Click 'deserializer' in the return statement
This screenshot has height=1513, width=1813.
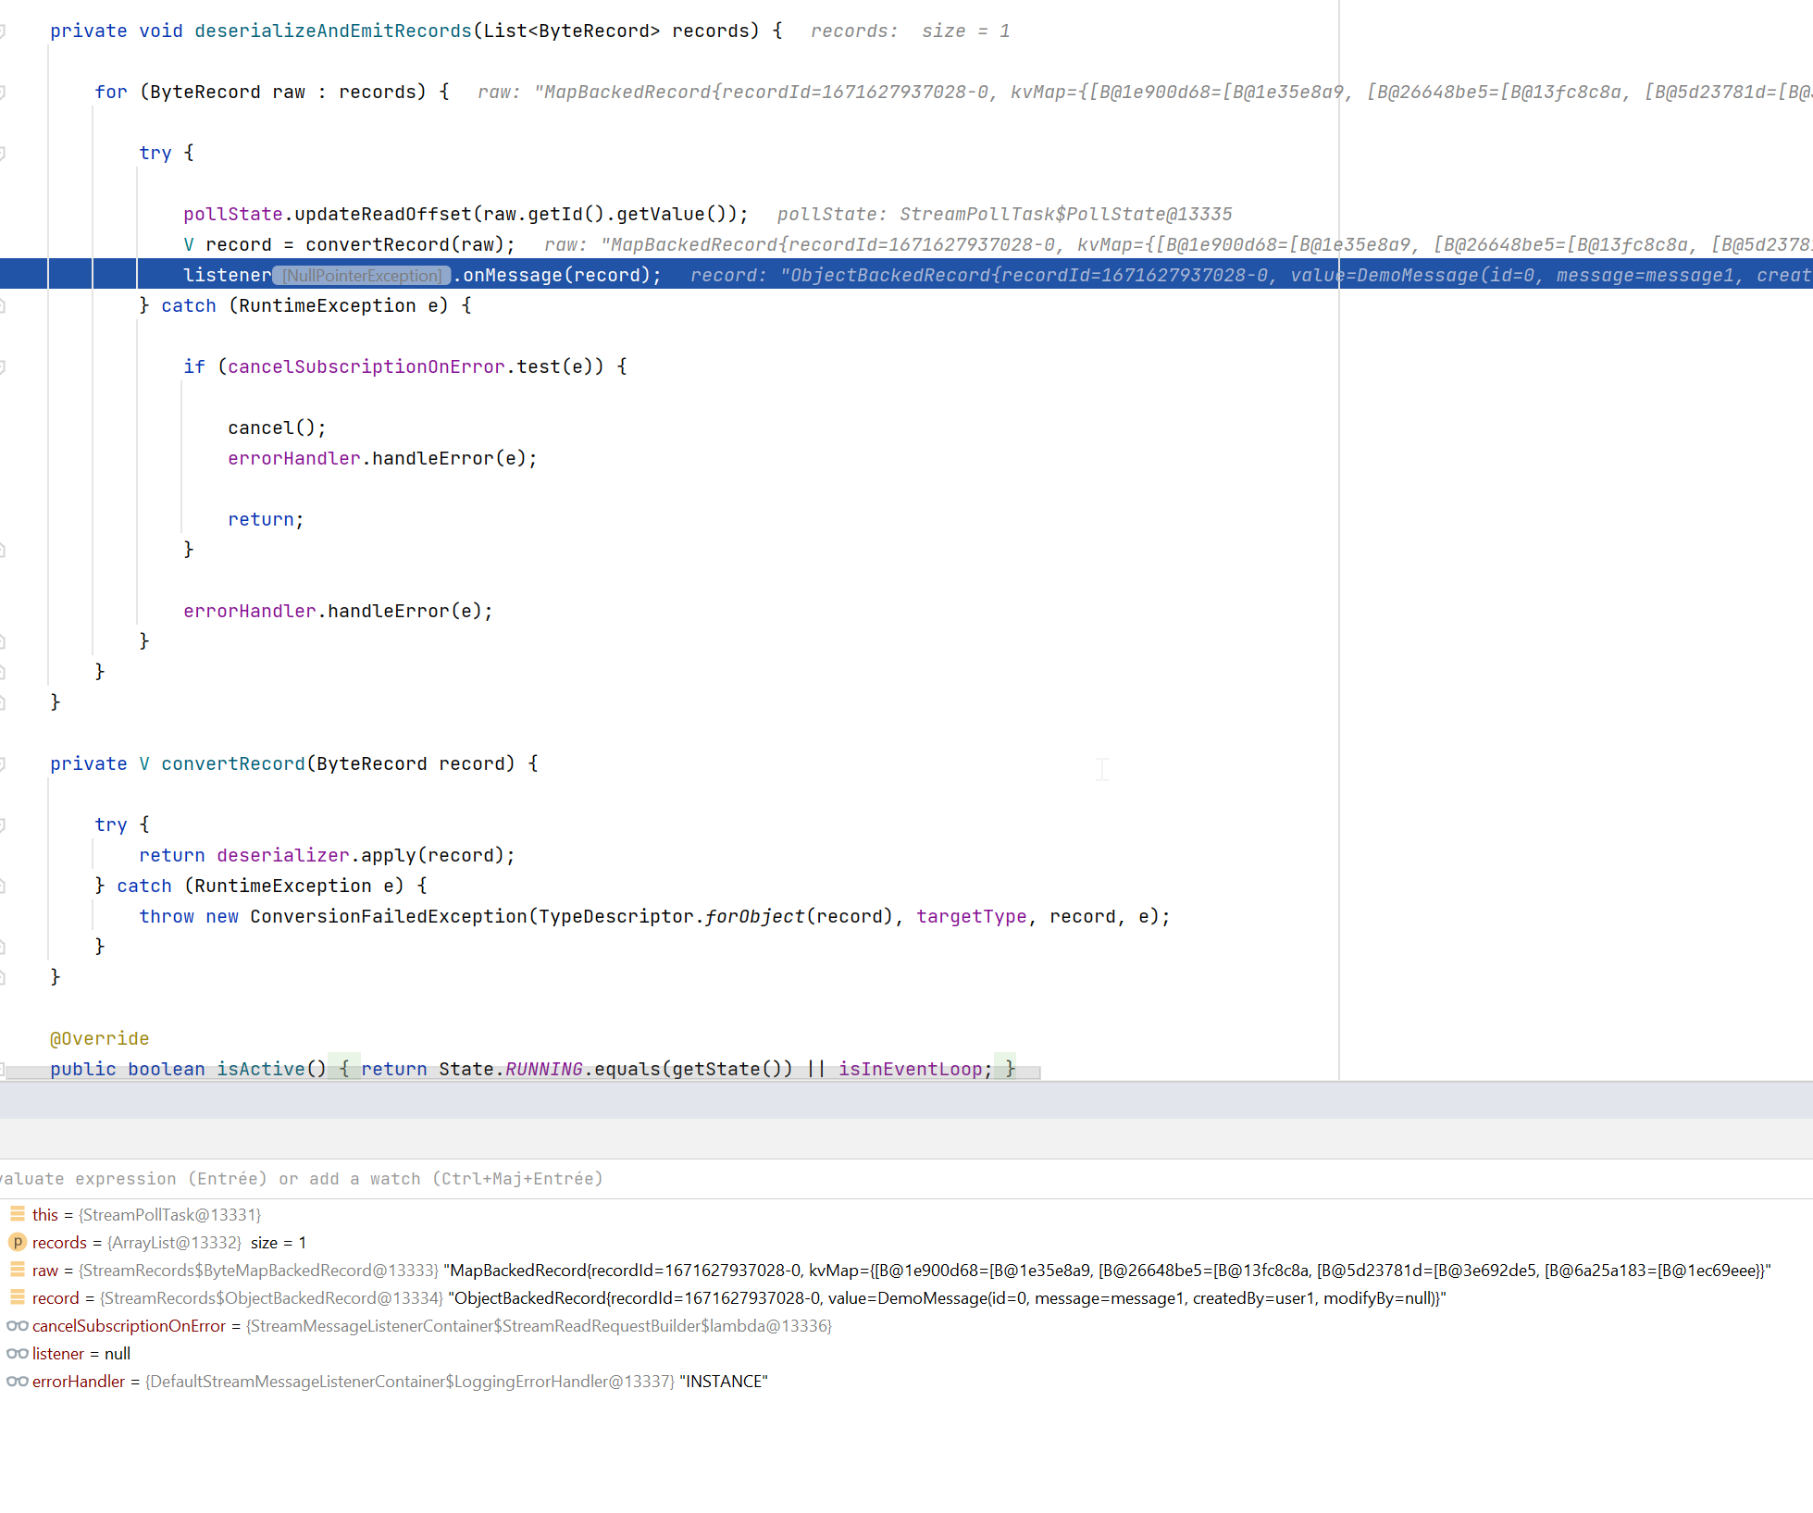pos(283,855)
